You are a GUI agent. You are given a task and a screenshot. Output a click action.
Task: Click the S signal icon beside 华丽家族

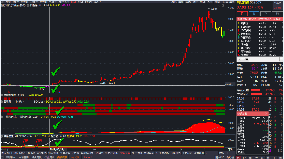pyautogui.click(x=238, y=38)
